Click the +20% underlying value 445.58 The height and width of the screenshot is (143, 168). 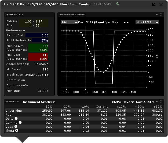coord(139,111)
